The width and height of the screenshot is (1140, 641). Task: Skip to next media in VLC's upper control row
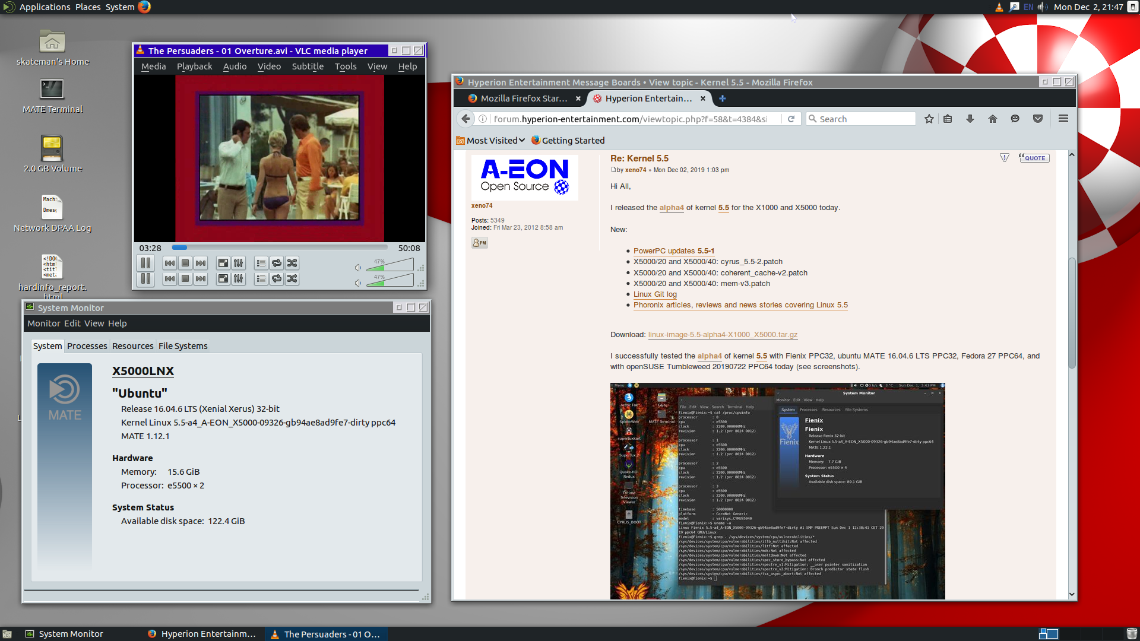pyautogui.click(x=201, y=263)
